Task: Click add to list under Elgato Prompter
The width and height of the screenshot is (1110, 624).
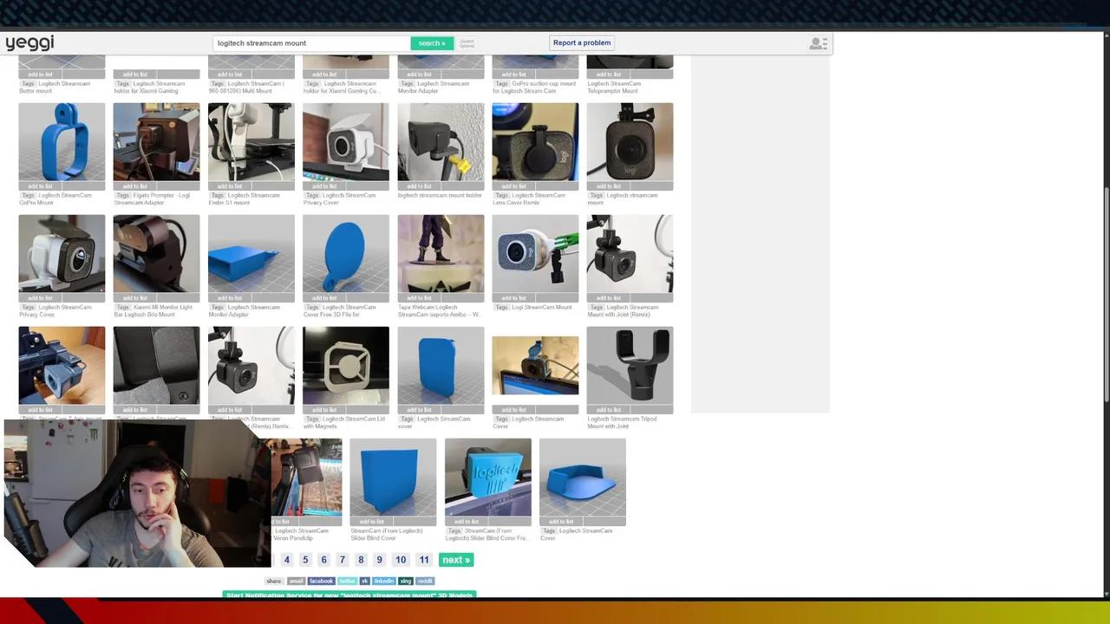Action: (x=134, y=186)
